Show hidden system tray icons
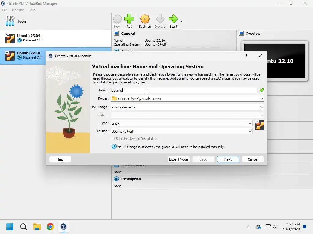This screenshot has width=313, height=234. (248, 227)
